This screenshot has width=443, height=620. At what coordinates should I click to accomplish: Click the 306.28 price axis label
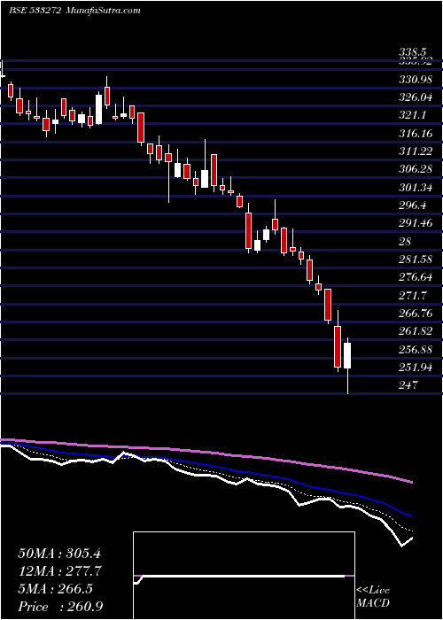(416, 170)
